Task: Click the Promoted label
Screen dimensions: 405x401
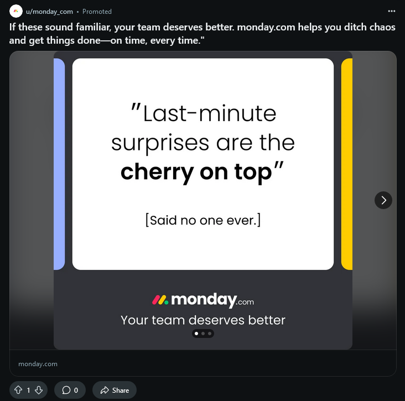Action: point(97,11)
